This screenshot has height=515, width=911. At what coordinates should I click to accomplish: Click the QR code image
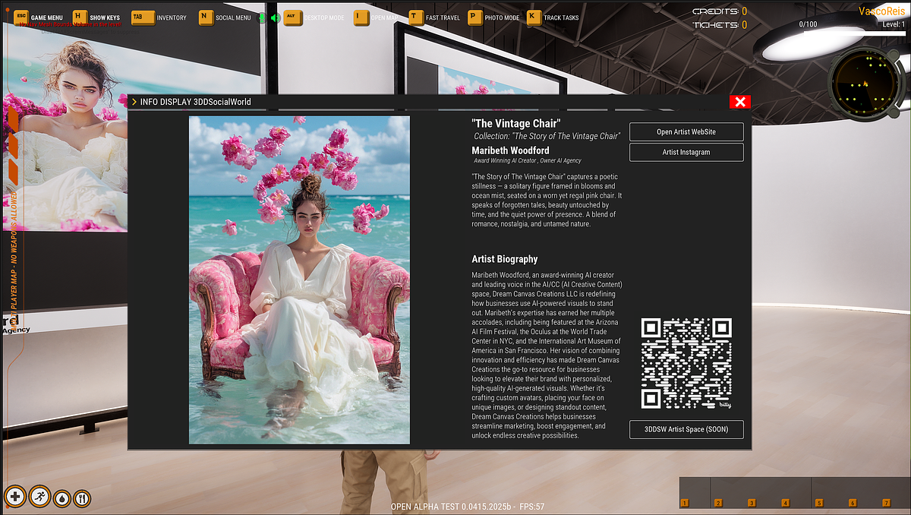[686, 364]
